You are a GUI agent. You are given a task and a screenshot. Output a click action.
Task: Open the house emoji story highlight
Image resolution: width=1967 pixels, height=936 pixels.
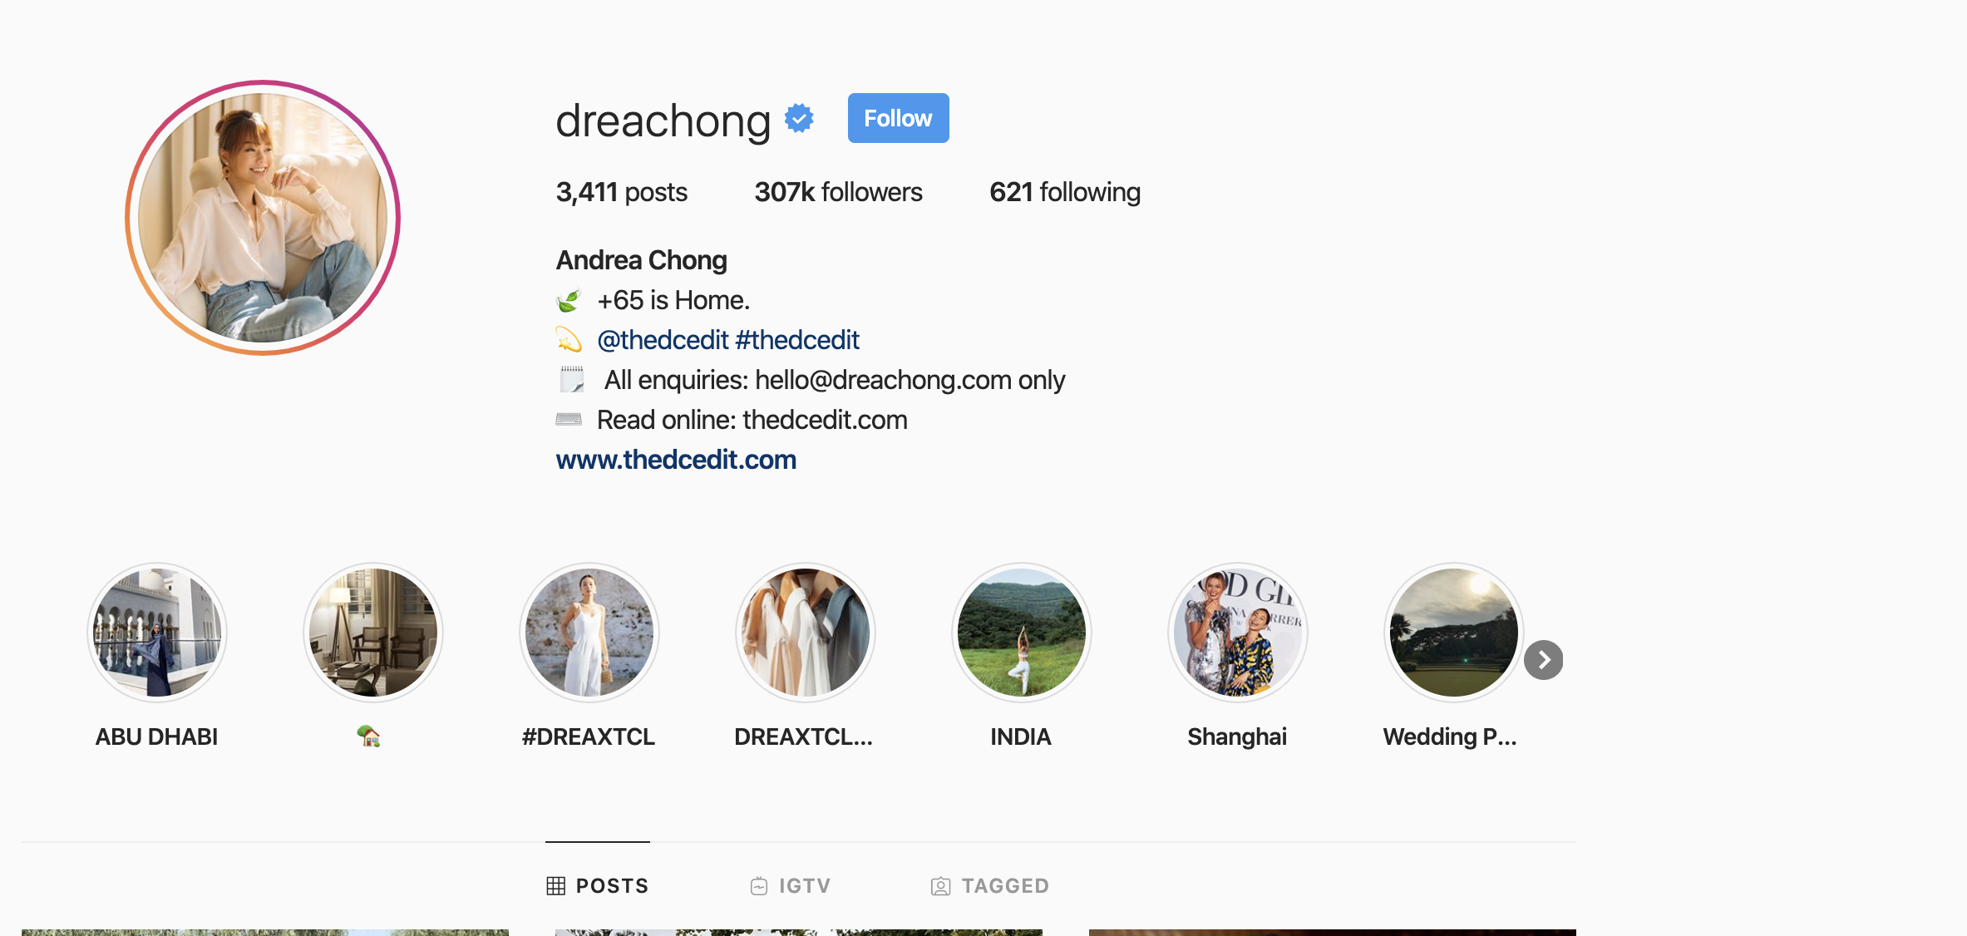(373, 633)
